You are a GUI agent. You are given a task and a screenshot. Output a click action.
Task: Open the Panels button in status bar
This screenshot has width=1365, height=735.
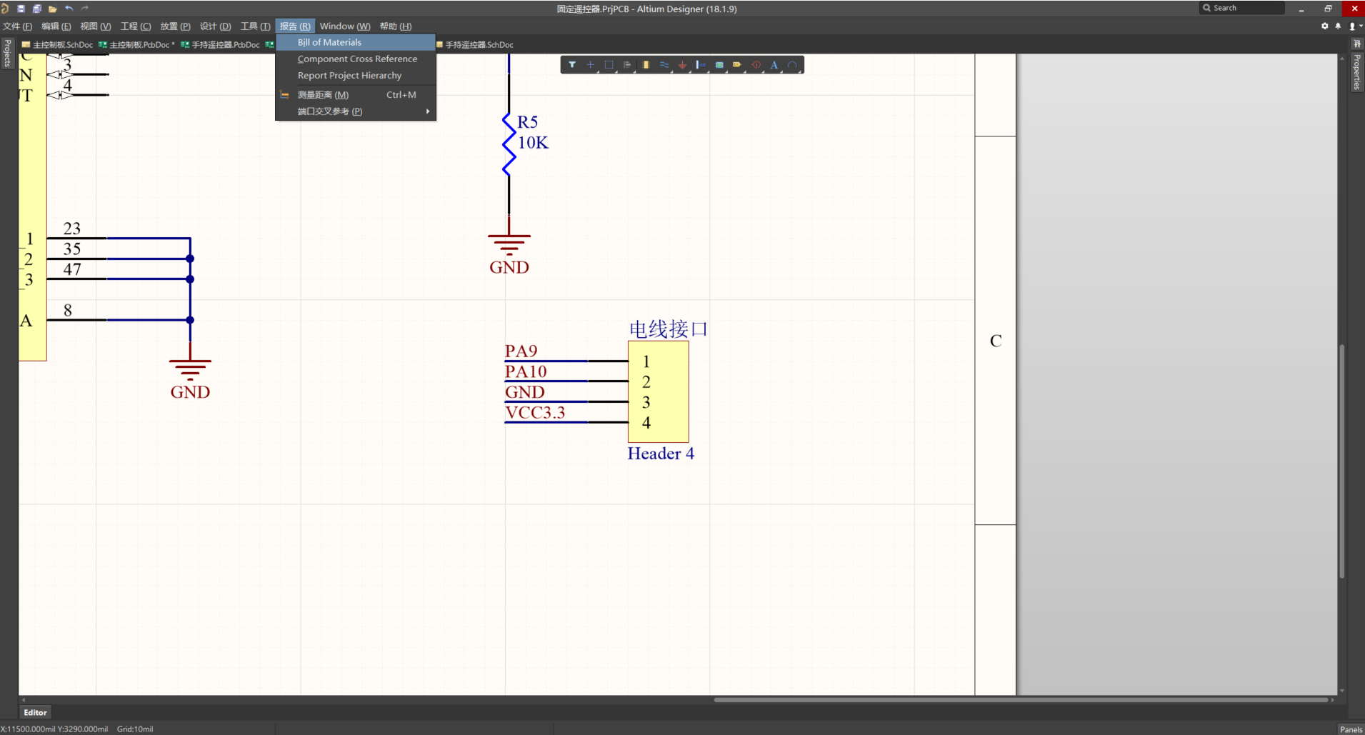pyautogui.click(x=1351, y=729)
